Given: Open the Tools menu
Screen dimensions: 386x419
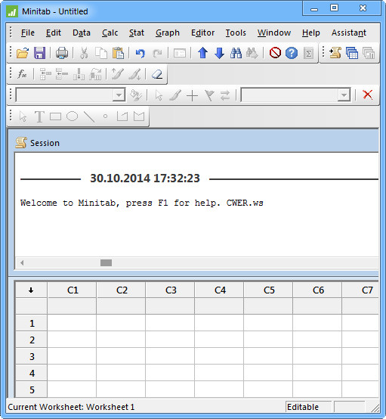Looking at the screenshot, I should tap(236, 33).
